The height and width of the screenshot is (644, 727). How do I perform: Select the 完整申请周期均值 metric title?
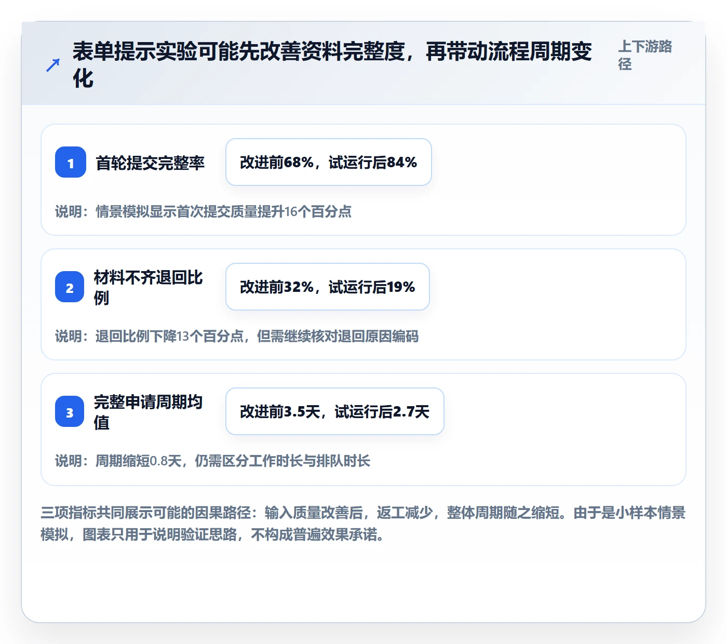tap(149, 412)
